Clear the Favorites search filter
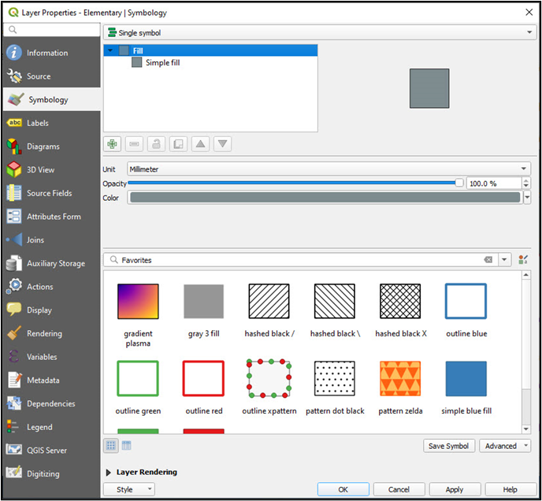The image size is (542, 501). [488, 260]
